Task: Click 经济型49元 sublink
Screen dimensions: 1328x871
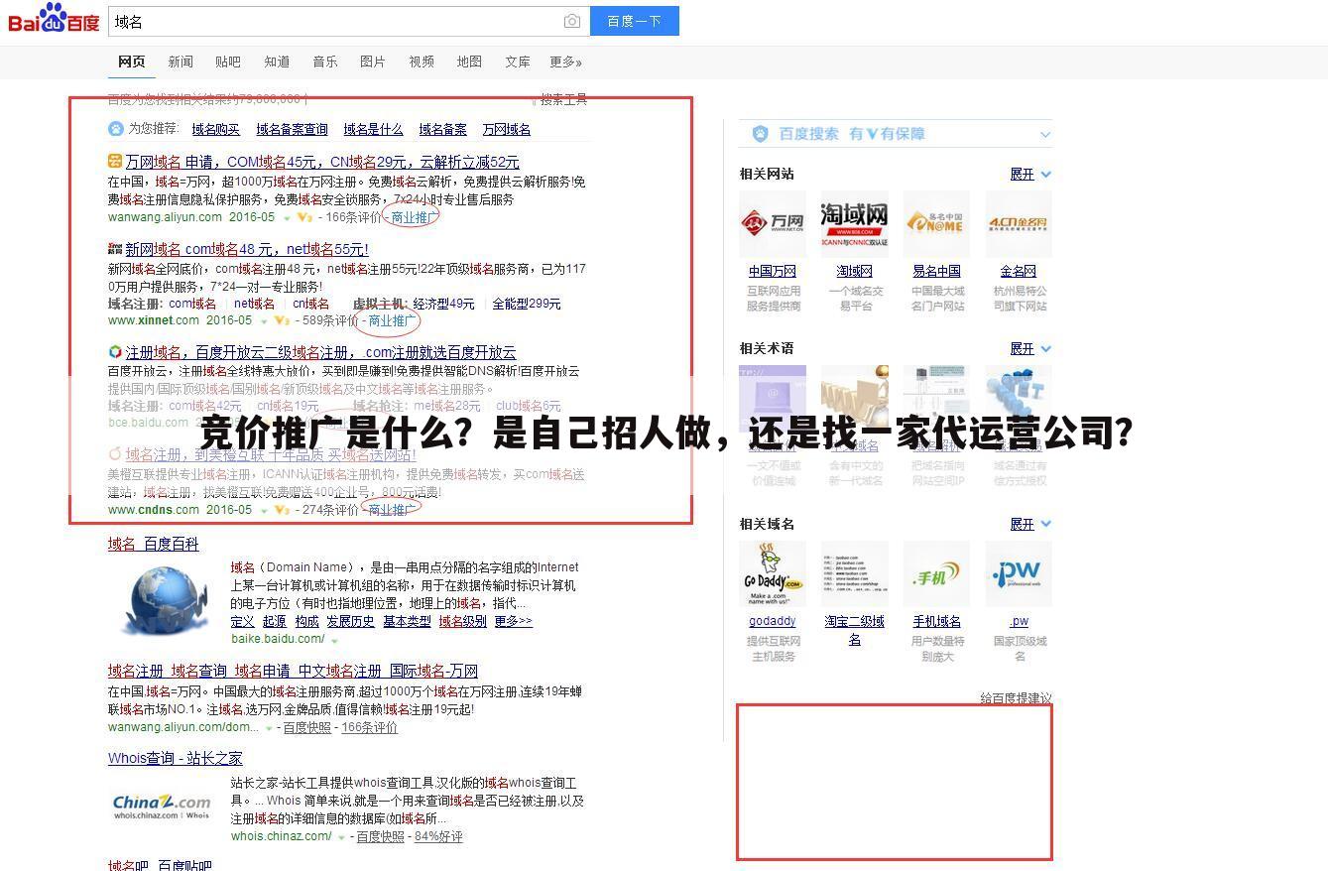Action: pyautogui.click(x=443, y=304)
